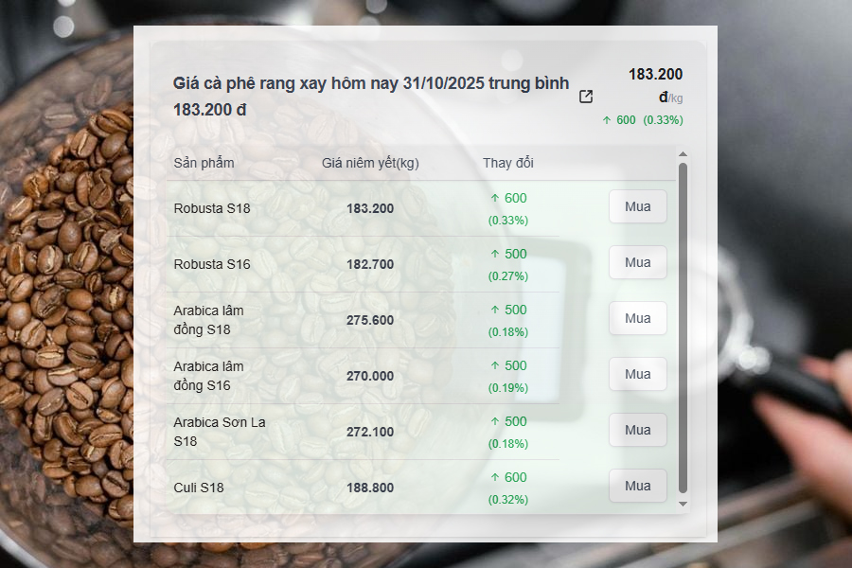Viewport: 852px width, 568px height.
Task: Click the green up arrow beside 600 in header
Action: pos(607,120)
